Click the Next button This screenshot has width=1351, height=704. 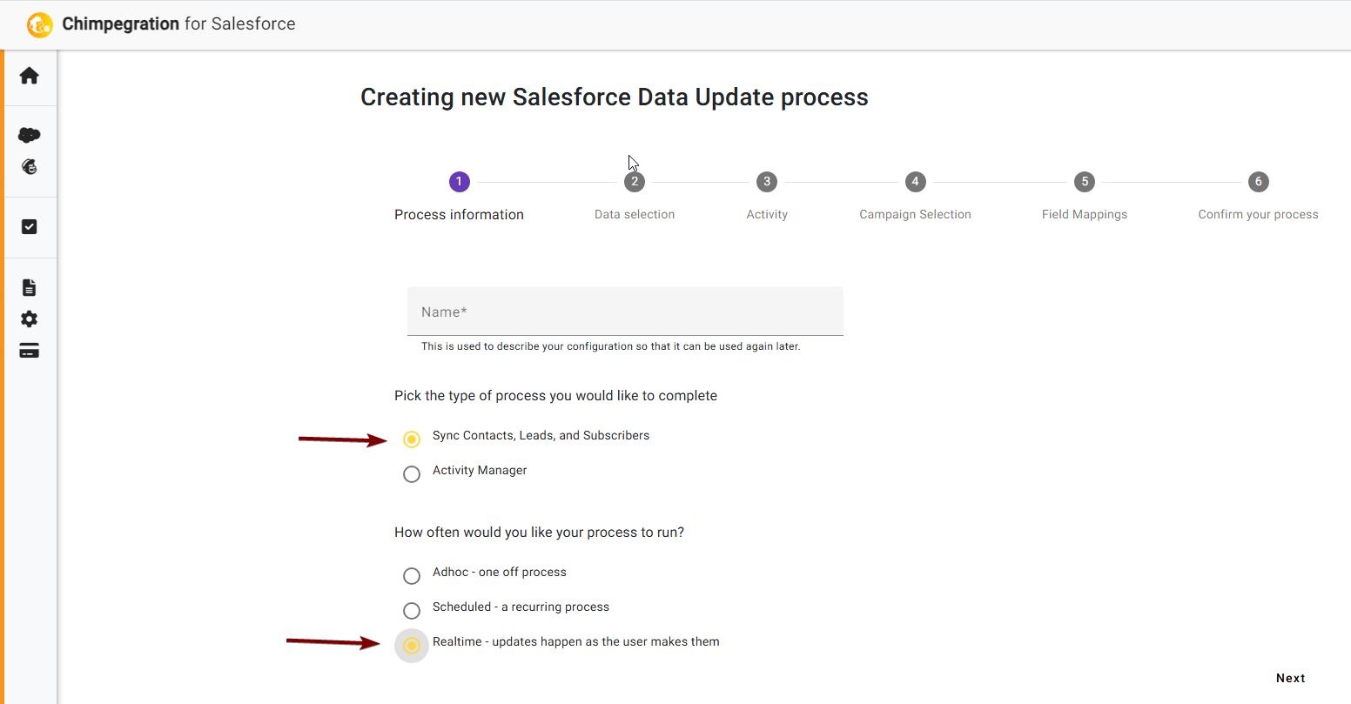click(x=1291, y=679)
